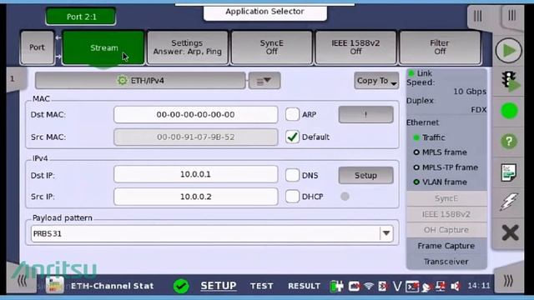Enable the ARP checkbox

tap(292, 114)
